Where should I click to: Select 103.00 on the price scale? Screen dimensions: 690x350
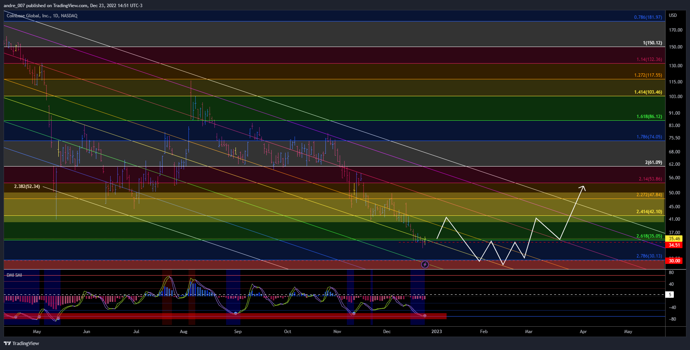(x=676, y=97)
